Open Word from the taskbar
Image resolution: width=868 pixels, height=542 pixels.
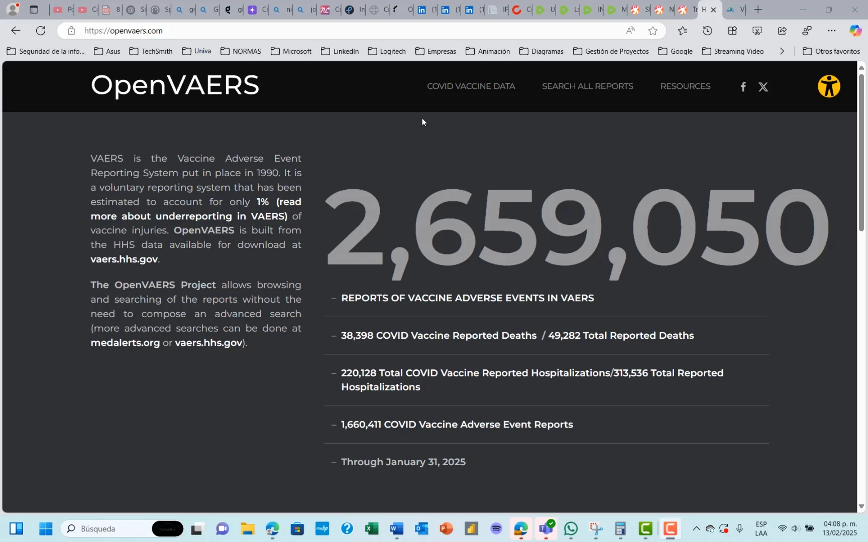(x=396, y=528)
